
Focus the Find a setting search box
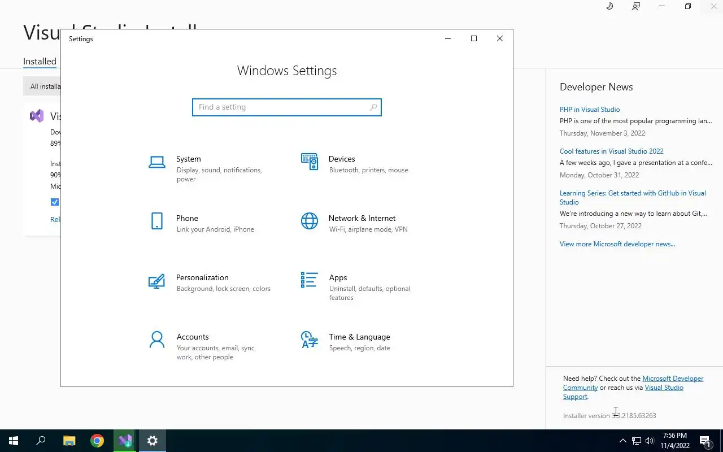click(x=287, y=107)
